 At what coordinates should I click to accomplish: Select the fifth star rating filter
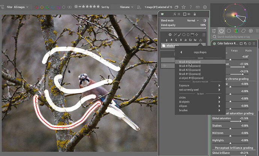98,6
